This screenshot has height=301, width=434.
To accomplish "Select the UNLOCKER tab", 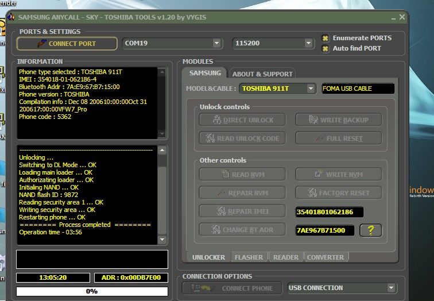I will coord(208,257).
